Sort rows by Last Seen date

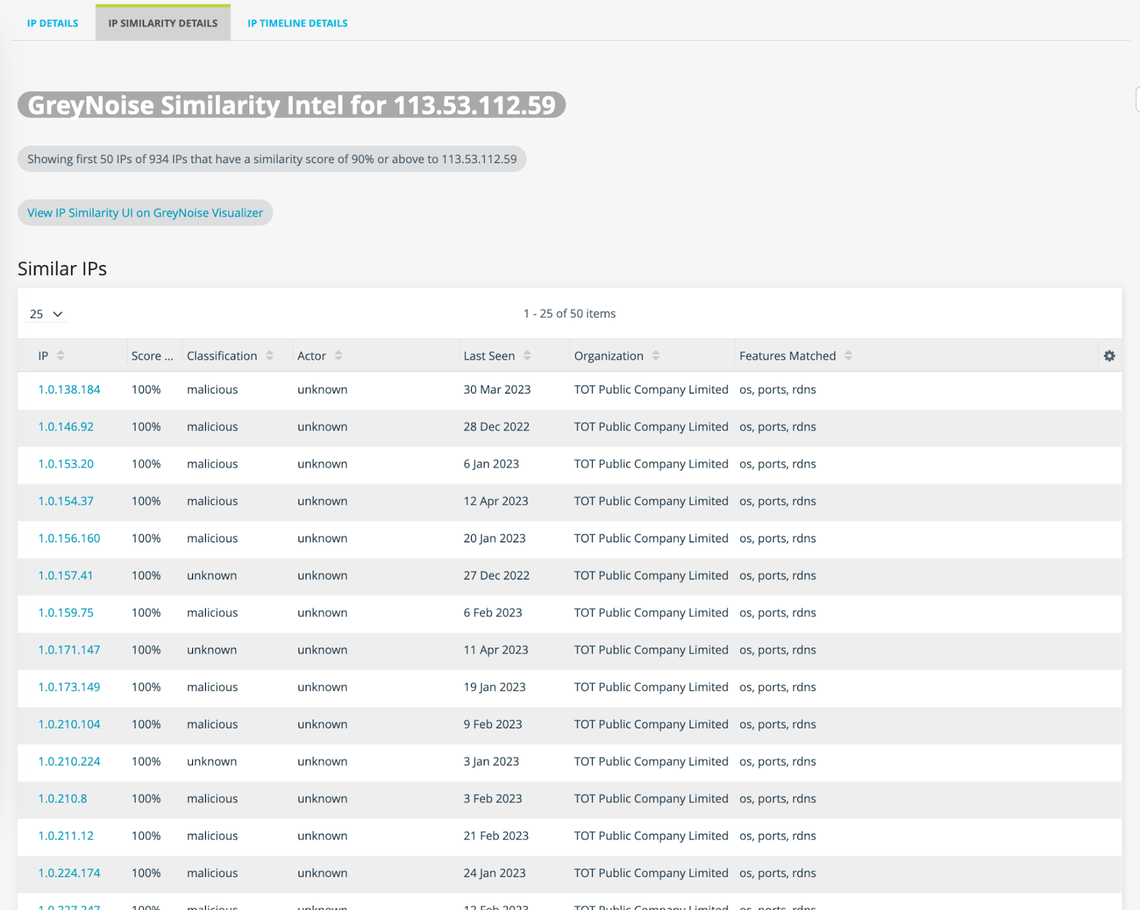pos(527,355)
